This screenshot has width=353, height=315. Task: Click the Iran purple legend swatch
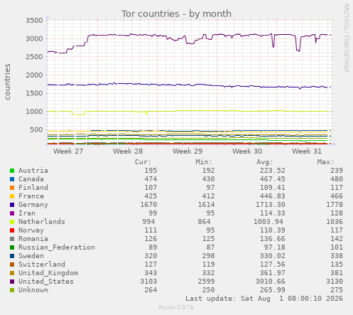(12, 213)
